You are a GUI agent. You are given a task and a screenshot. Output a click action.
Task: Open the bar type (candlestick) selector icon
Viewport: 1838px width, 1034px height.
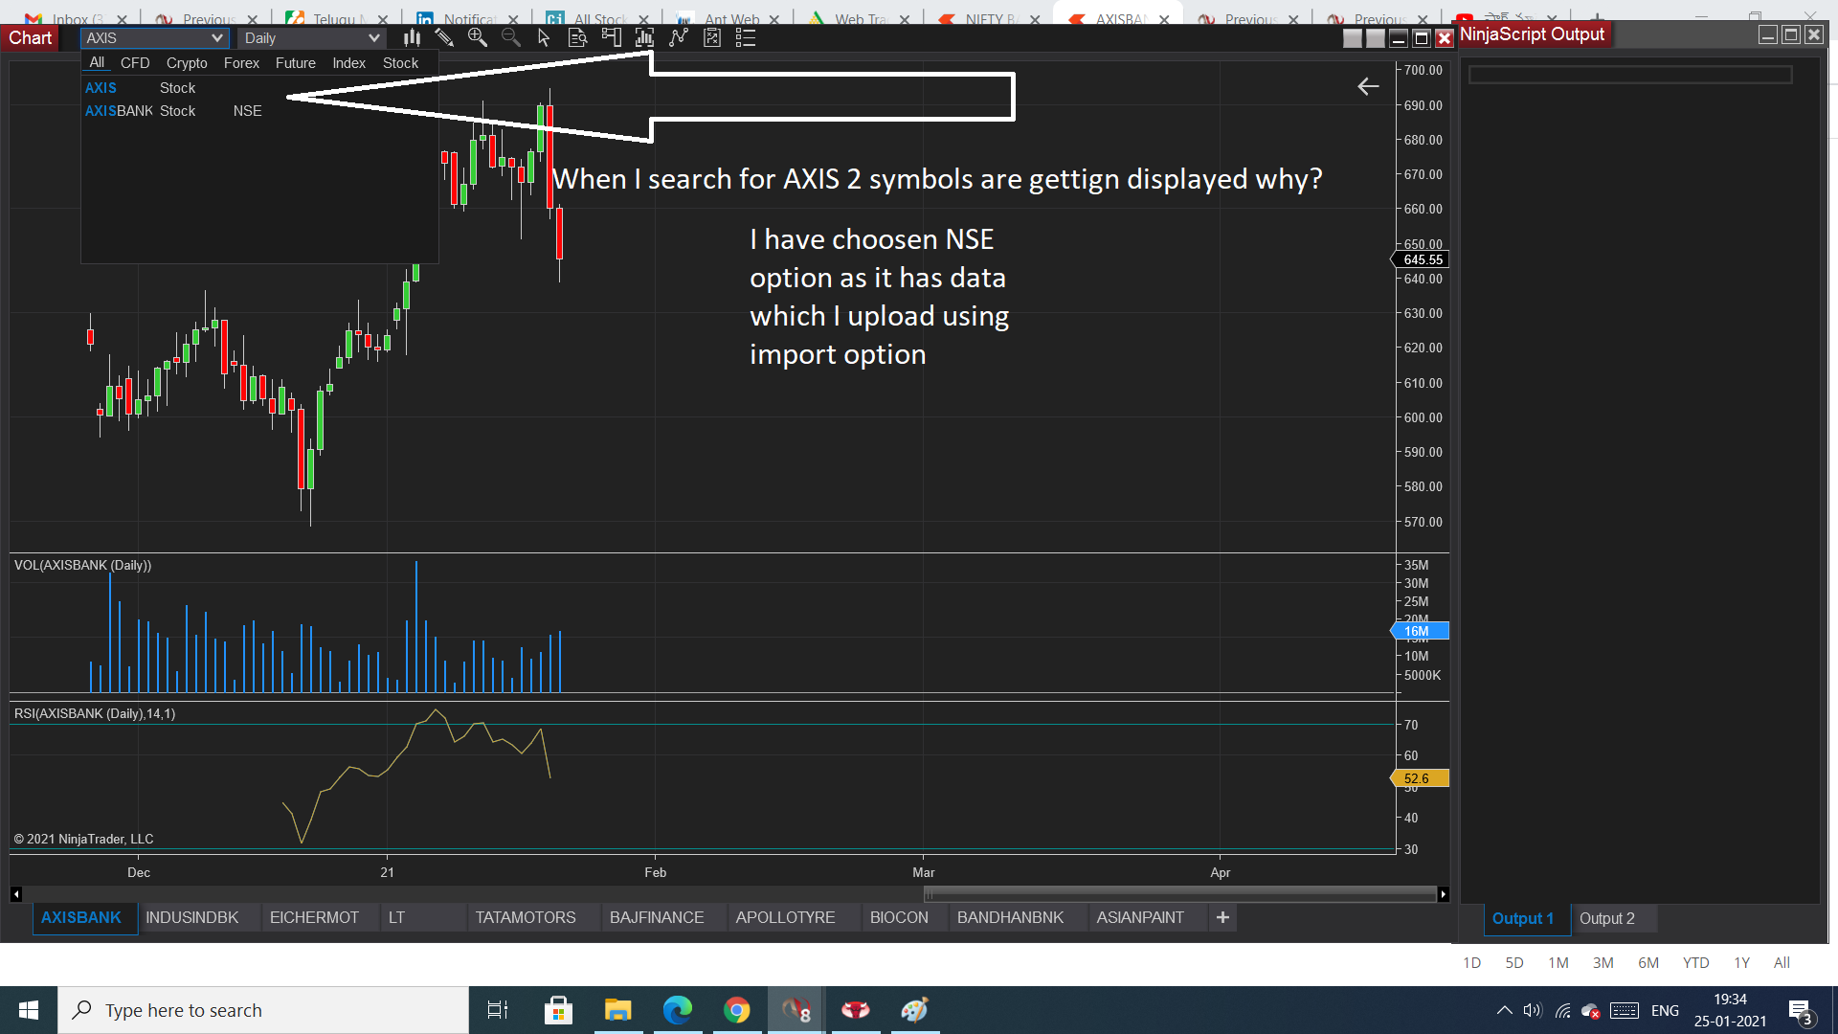412,38
